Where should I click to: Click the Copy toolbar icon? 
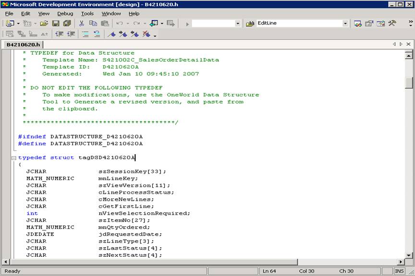tap(93, 23)
